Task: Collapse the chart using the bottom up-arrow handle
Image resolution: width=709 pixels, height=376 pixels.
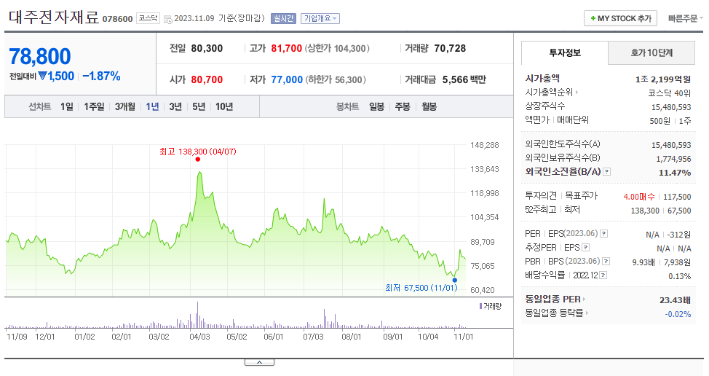Action: coord(260,362)
